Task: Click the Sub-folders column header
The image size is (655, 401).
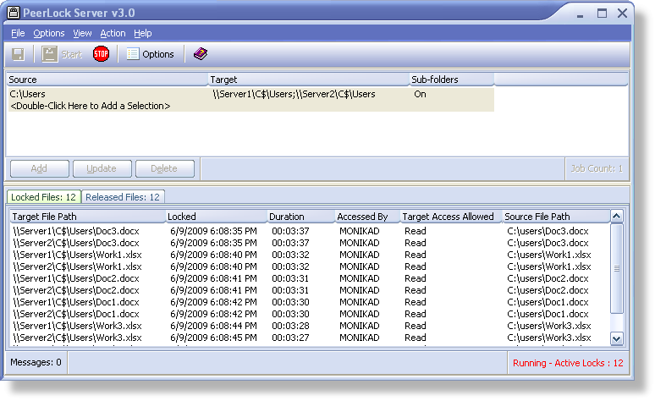Action: click(452, 80)
